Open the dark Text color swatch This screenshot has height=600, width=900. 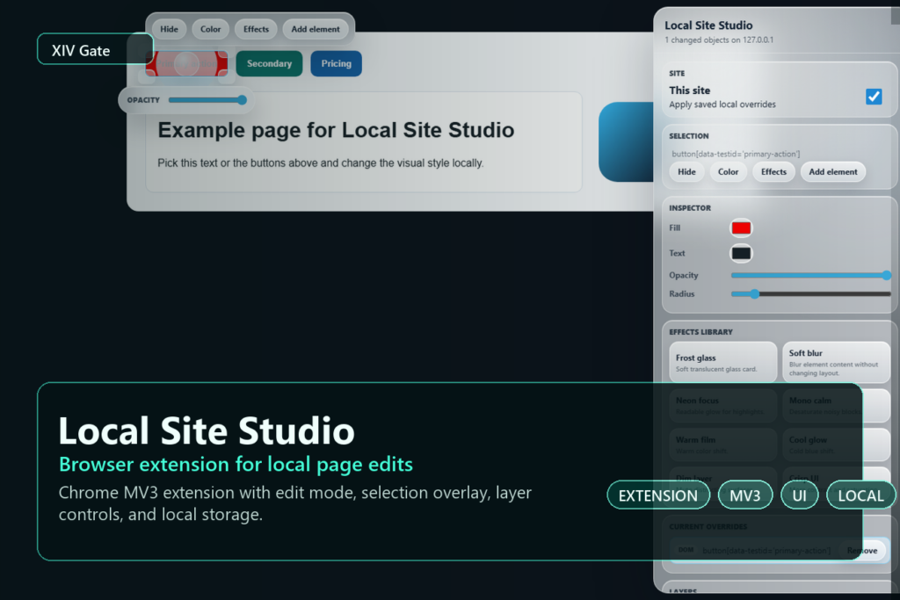coord(741,253)
